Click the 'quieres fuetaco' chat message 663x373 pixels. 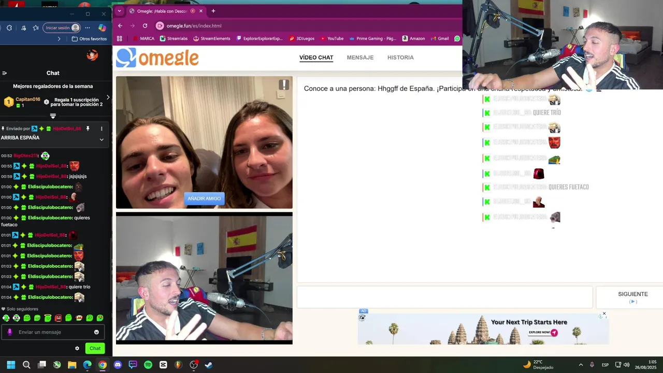[46, 221]
